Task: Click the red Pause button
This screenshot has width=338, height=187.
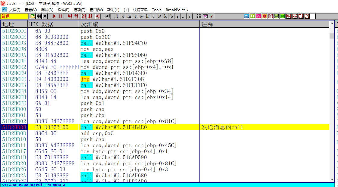Action: click(x=61, y=16)
